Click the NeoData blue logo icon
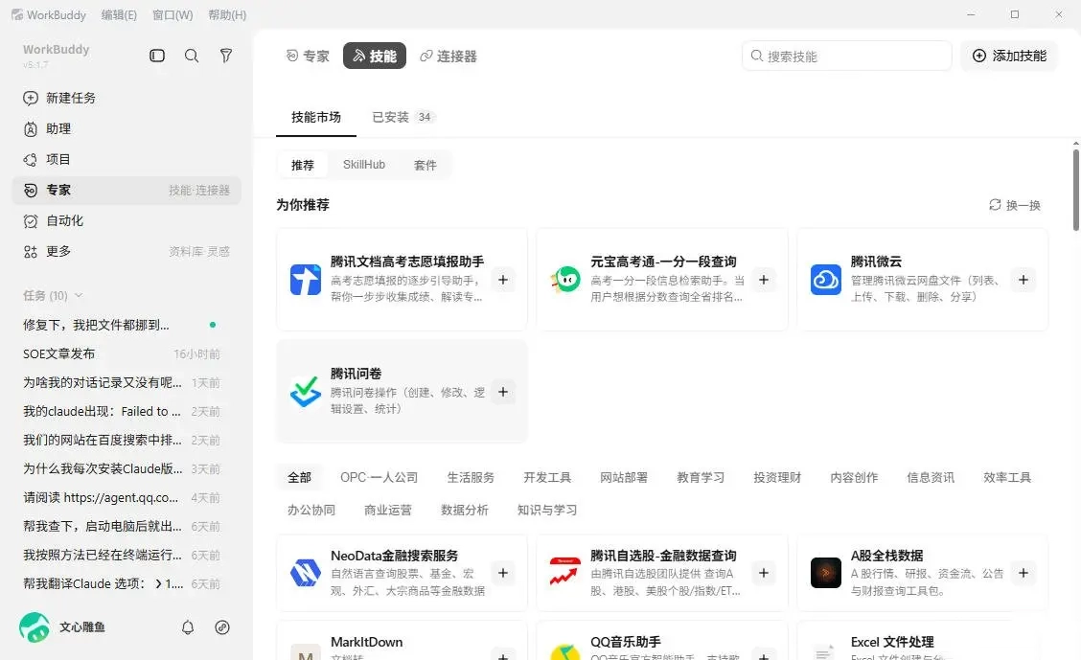The image size is (1081, 660). (x=306, y=573)
